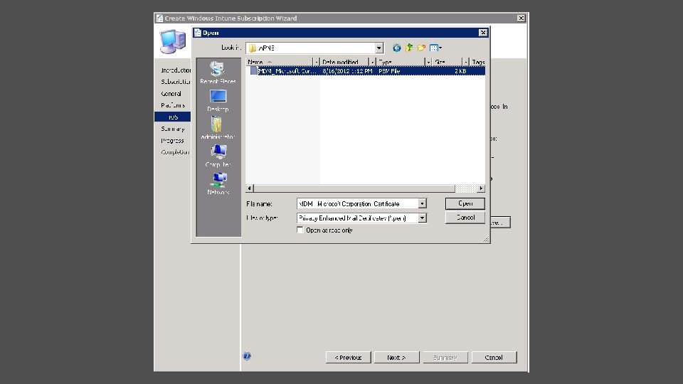Go up one folder level
Viewport: 683px width, 384px height.
click(x=409, y=48)
